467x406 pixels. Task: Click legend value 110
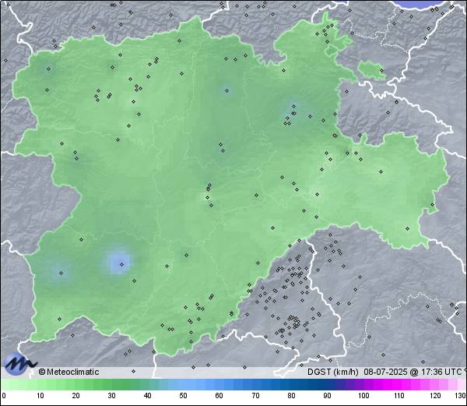point(399,396)
